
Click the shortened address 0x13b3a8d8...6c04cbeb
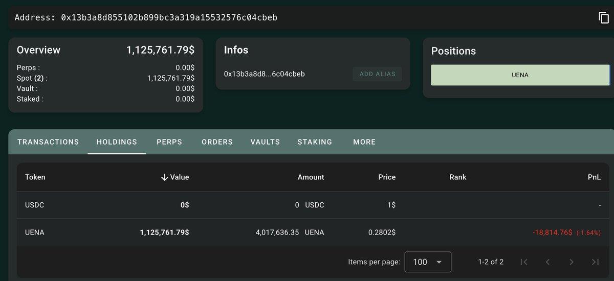pos(265,74)
